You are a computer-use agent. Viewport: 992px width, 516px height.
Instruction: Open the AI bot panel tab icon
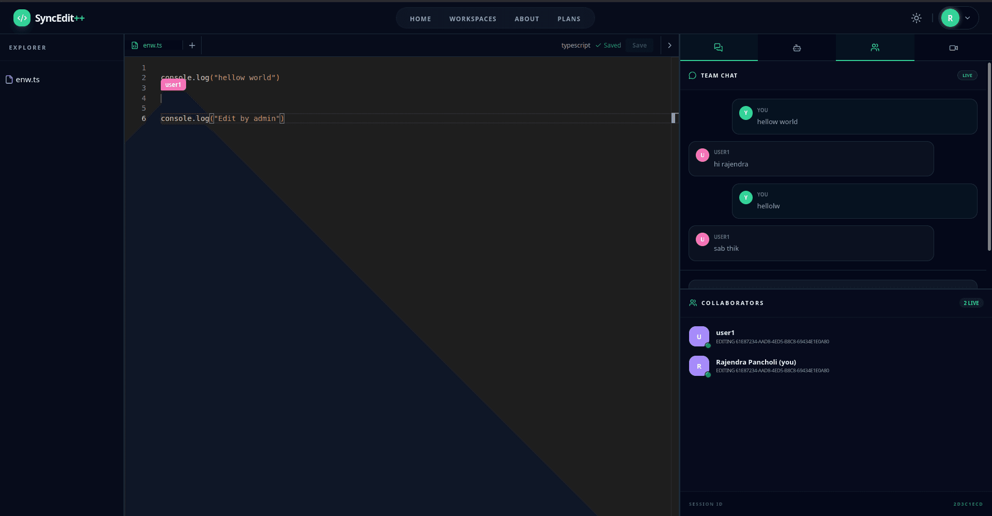coord(797,48)
